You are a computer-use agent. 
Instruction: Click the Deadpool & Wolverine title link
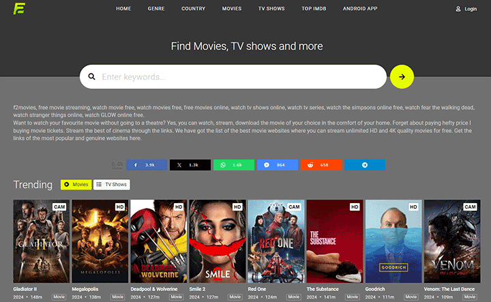(x=153, y=289)
